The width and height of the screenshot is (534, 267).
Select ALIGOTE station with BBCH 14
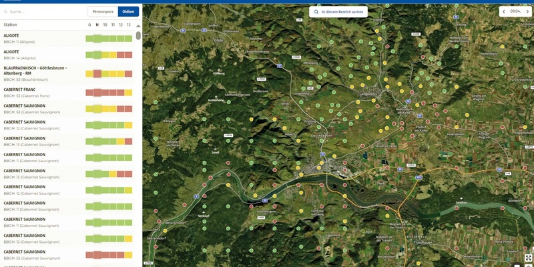(40, 55)
